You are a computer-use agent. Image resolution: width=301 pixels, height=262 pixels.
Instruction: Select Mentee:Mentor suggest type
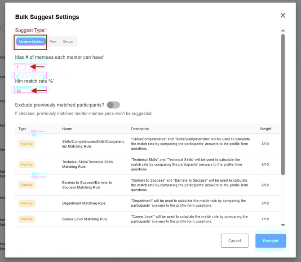pyautogui.click(x=31, y=42)
